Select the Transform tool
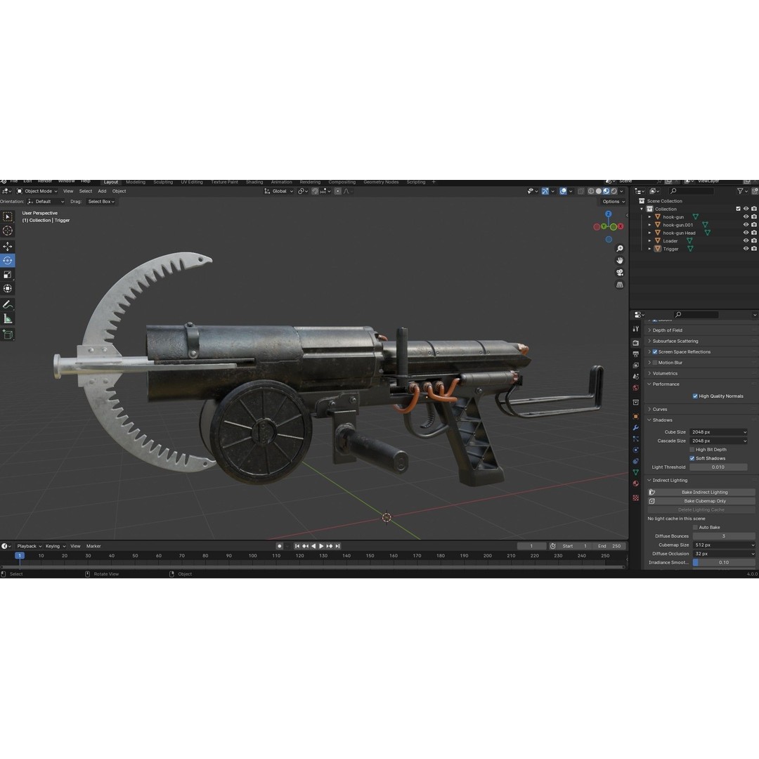This screenshot has height=759, width=759. [8, 289]
